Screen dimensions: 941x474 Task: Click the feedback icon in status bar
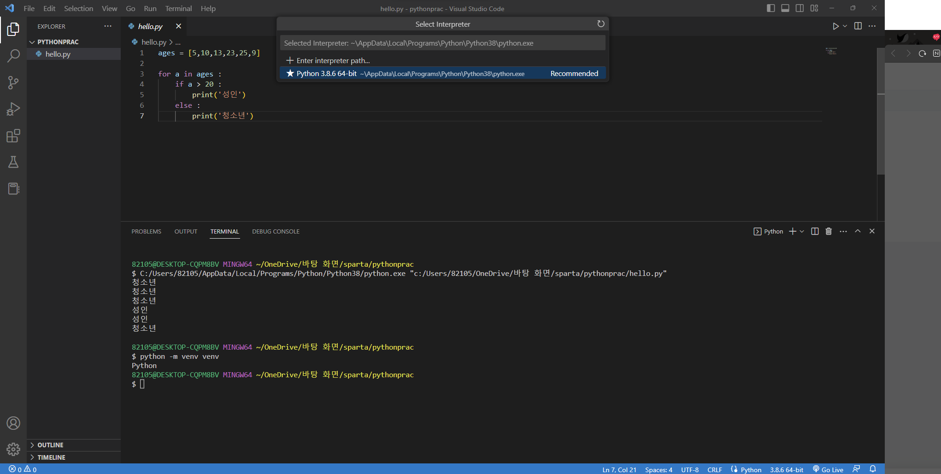tap(856, 469)
